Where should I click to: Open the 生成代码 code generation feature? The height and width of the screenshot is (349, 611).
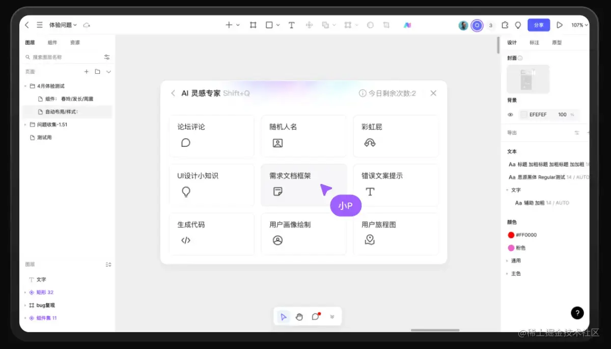tap(211, 234)
